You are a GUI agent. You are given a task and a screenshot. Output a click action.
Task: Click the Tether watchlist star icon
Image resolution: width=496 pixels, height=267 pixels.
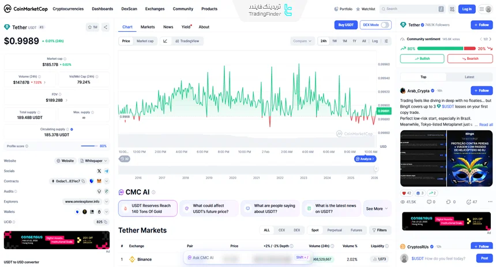(x=90, y=27)
